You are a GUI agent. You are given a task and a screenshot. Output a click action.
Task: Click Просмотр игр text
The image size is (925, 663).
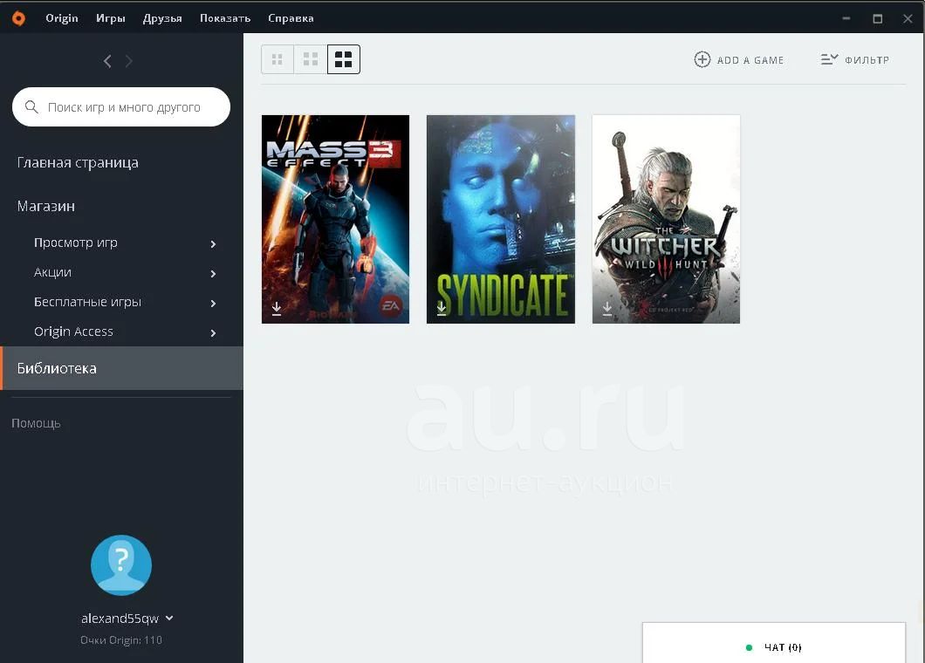point(76,243)
